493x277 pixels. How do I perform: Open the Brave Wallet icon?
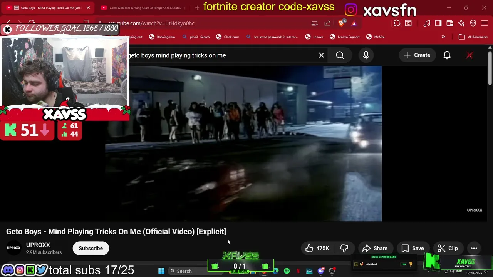(x=450, y=23)
